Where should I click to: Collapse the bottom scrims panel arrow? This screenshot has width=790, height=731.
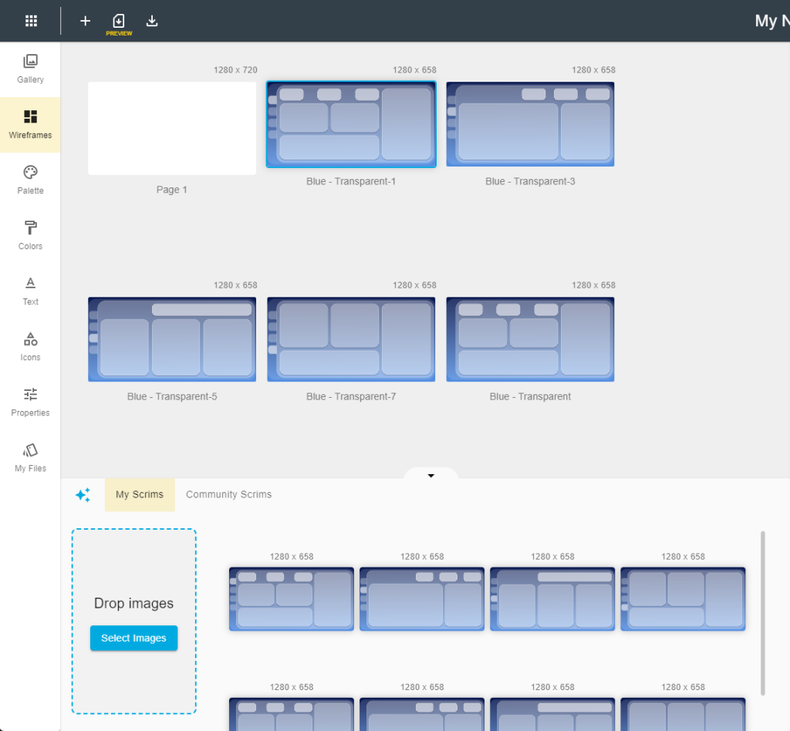[431, 476]
